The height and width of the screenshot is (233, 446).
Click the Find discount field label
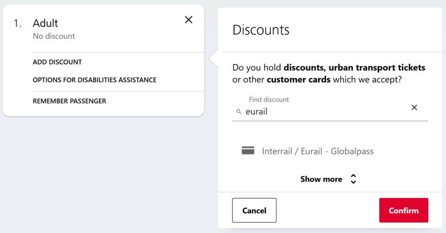click(269, 100)
